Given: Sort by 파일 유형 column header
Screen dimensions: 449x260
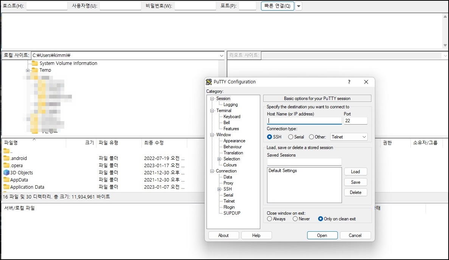Looking at the screenshot, I should tap(119, 143).
